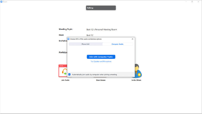Image resolution: width=202 pixels, height=114 pixels.
Task: Click the host name Best 12
Action: click(x=90, y=35)
